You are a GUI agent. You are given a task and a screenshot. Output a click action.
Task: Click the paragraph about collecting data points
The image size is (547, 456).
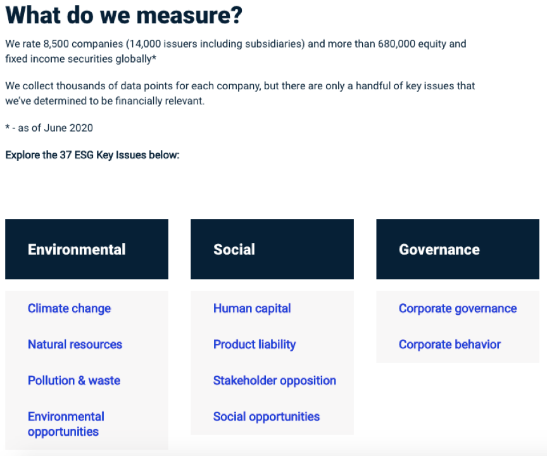tap(239, 93)
